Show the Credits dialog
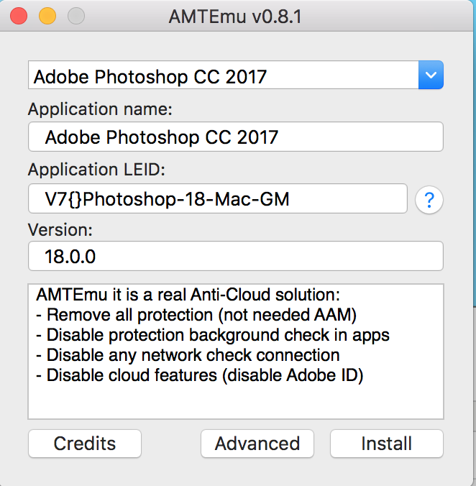Screen dimensions: 476x486 [x=85, y=444]
